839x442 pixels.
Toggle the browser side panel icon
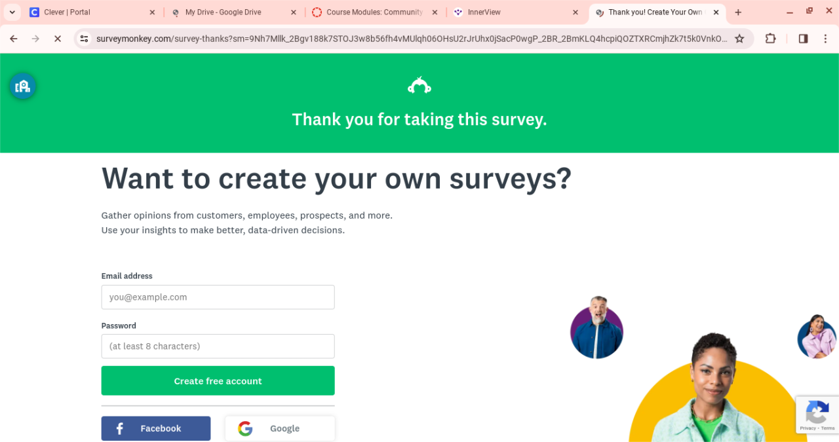(x=803, y=39)
